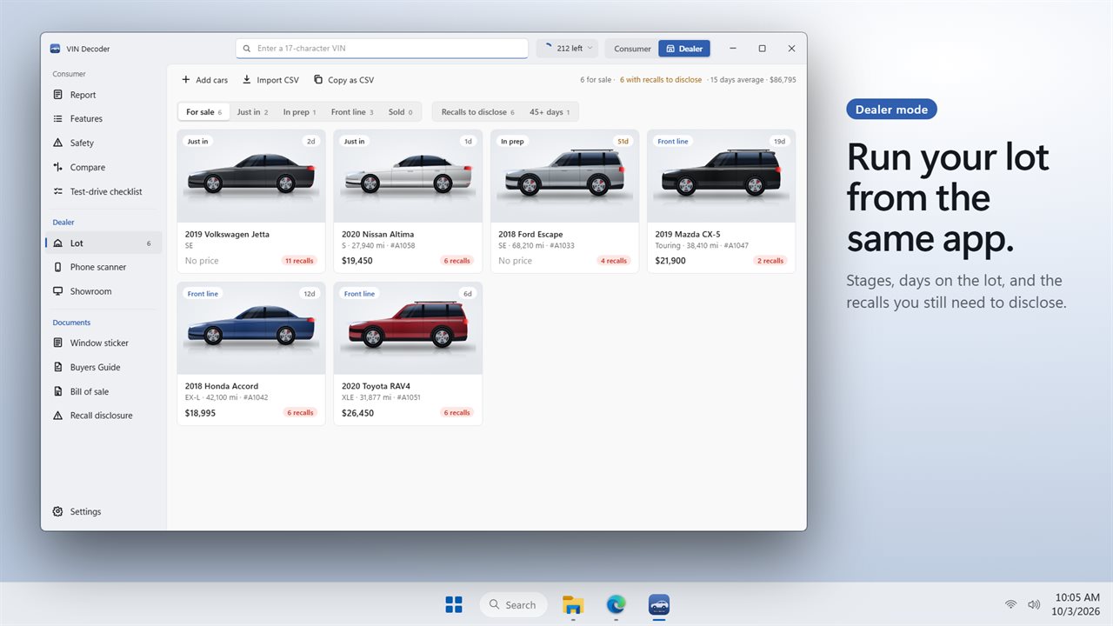Select the For sale tab
Viewport: 1113px width, 626px height.
[203, 112]
